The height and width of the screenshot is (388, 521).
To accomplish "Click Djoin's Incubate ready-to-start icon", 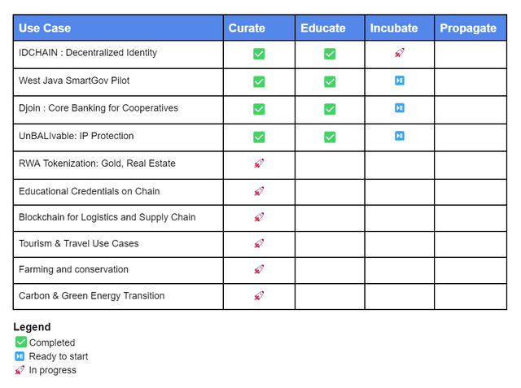I will click(400, 108).
